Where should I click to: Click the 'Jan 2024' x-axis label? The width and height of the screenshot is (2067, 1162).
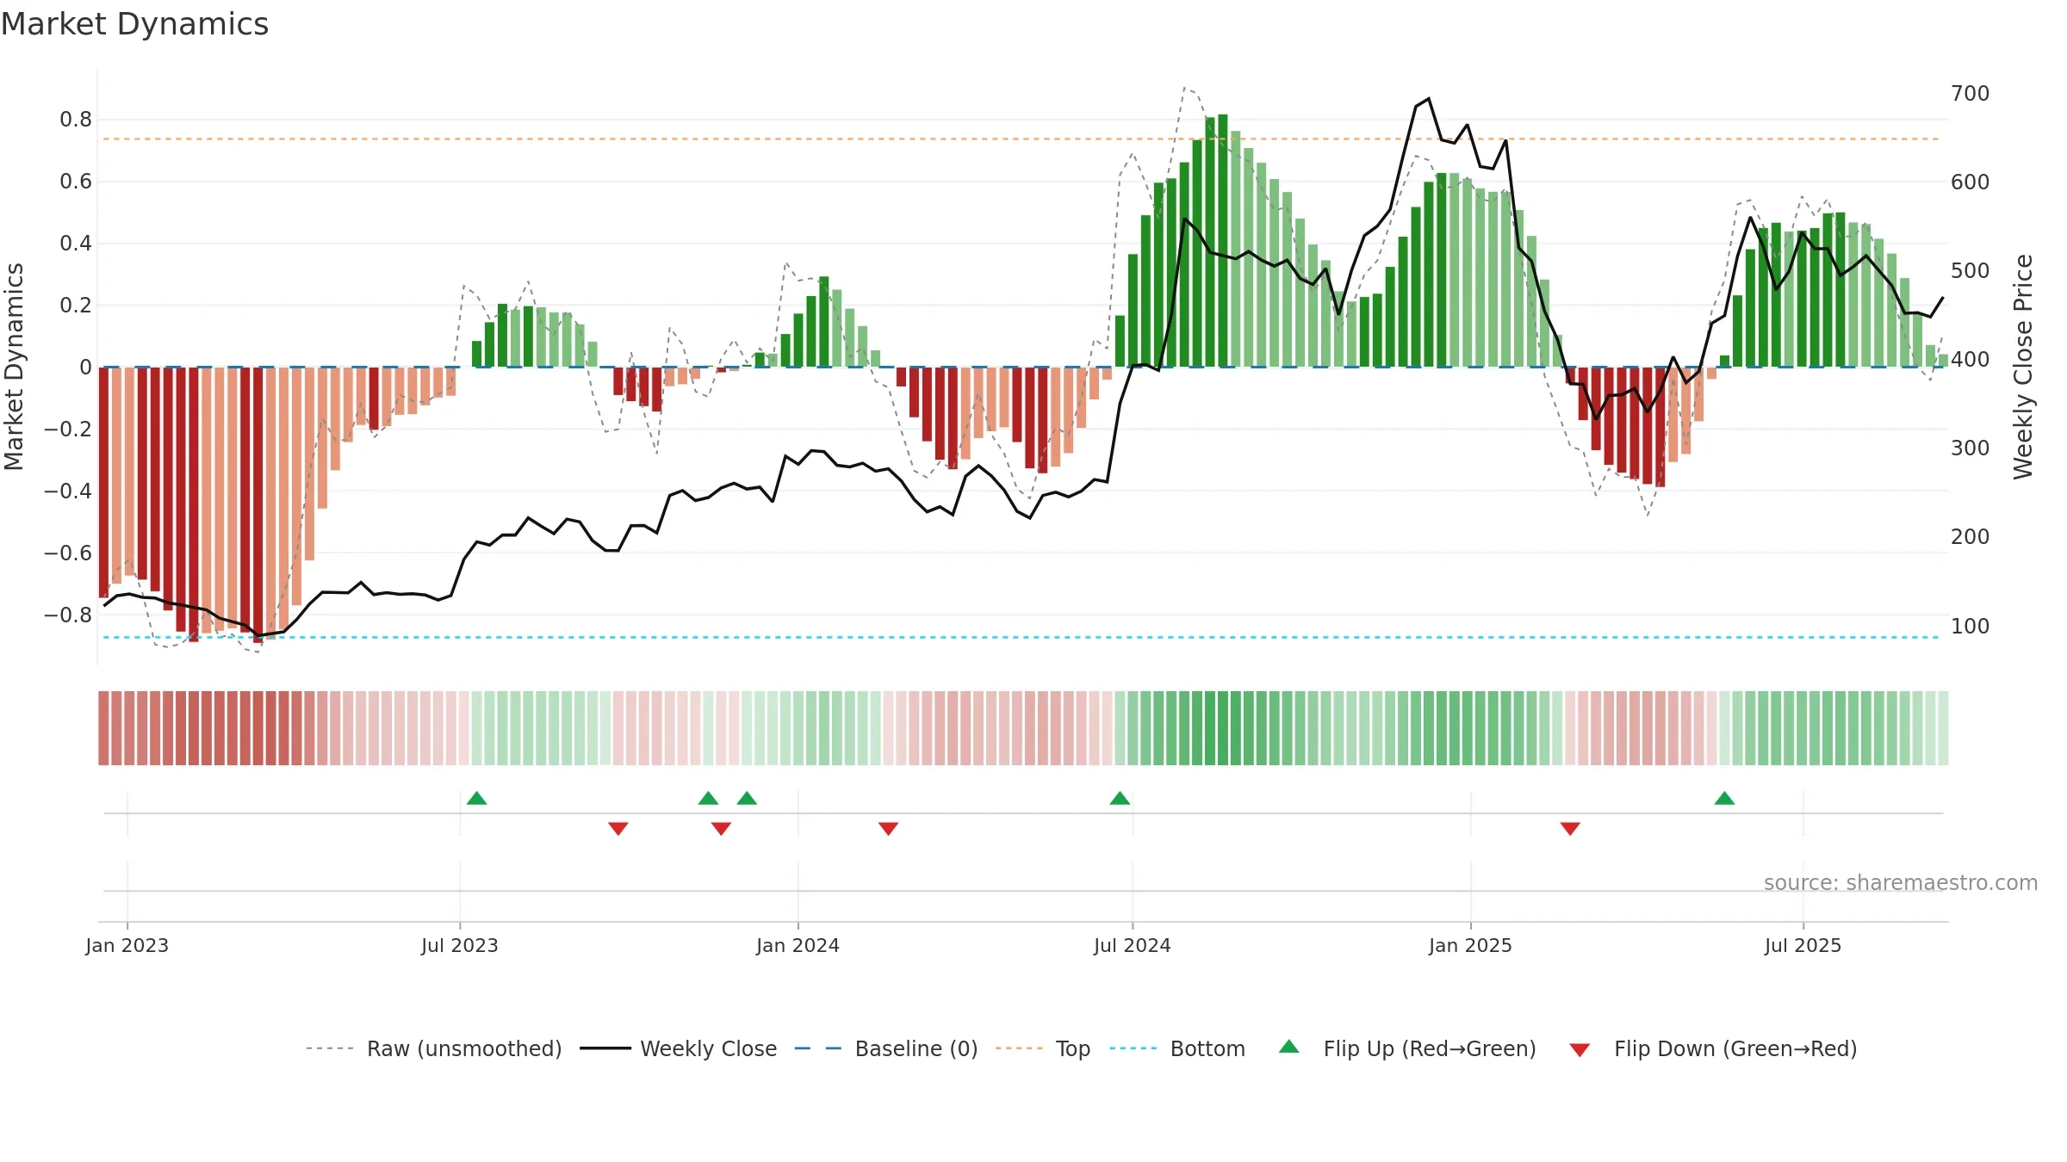798,945
